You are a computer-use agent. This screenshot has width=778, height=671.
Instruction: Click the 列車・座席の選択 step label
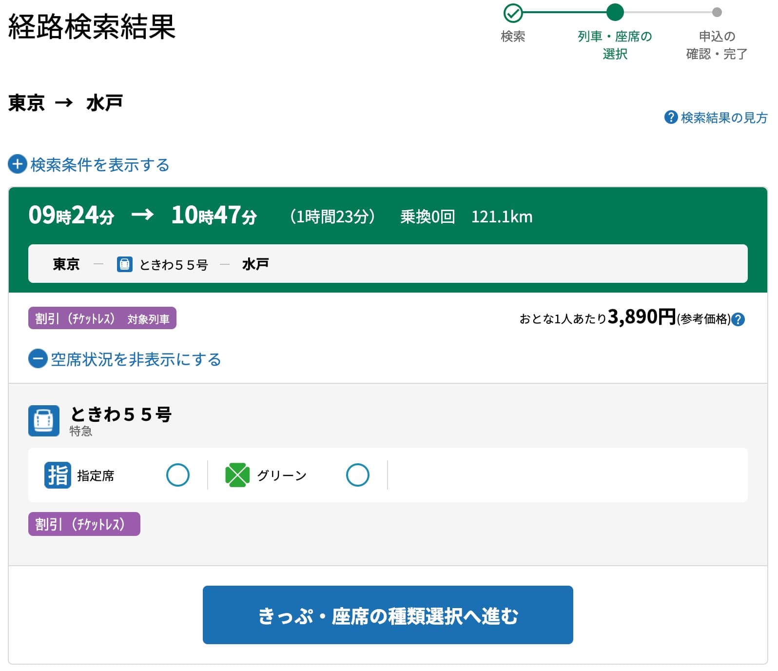tap(615, 45)
